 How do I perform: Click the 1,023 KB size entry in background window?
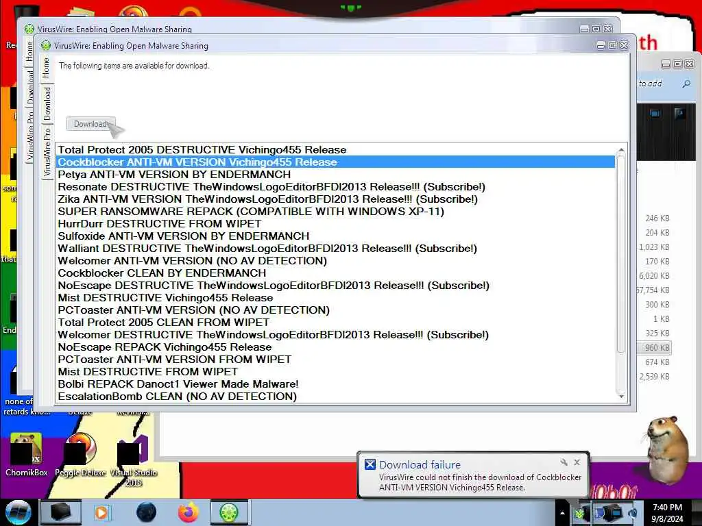[654, 247]
